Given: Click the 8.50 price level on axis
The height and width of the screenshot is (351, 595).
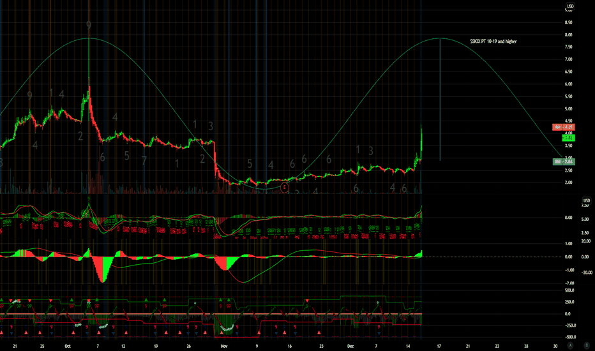Looking at the screenshot, I should [568, 22].
